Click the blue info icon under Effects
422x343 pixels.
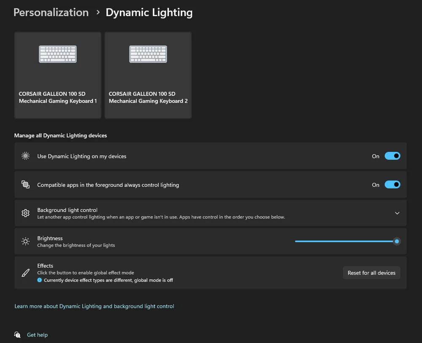pyautogui.click(x=39, y=280)
